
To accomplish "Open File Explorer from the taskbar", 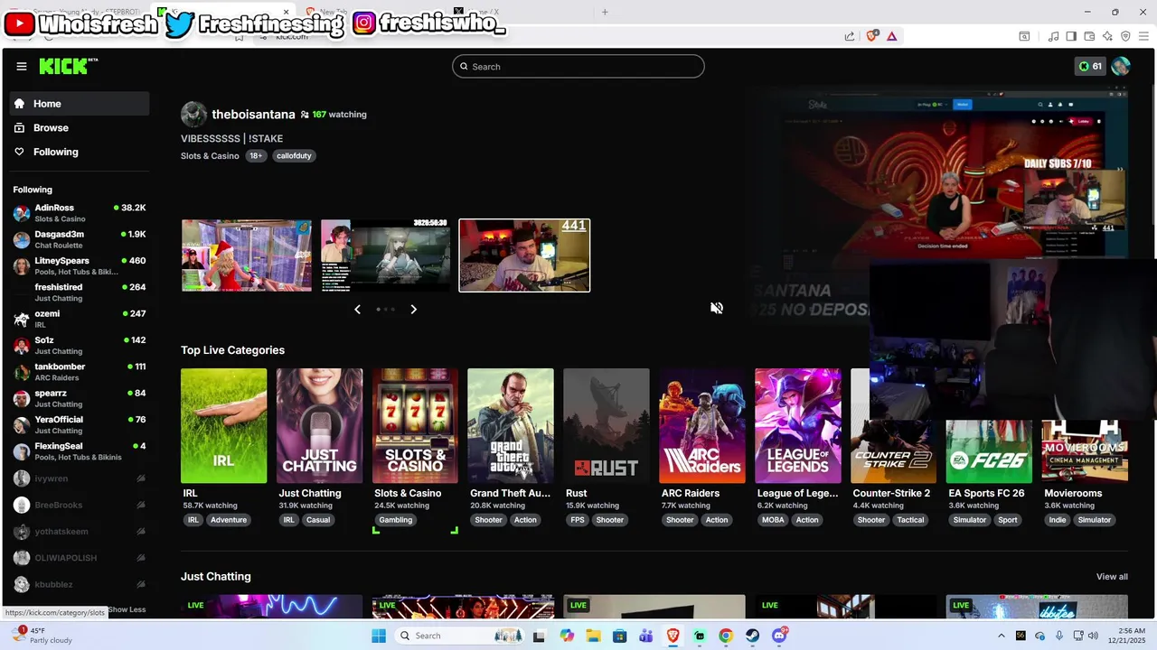I will point(593,636).
